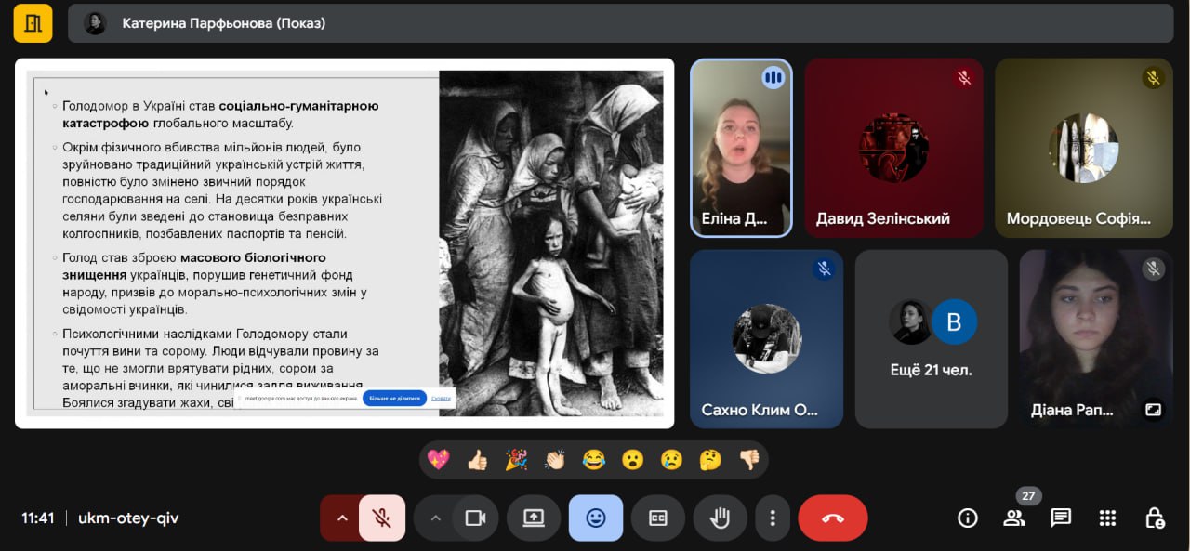Open the chat panel
The height and width of the screenshot is (551, 1190).
[1061, 518]
